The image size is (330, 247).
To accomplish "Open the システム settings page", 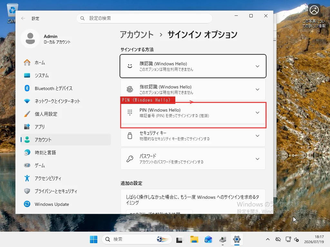I will click(x=66, y=75).
